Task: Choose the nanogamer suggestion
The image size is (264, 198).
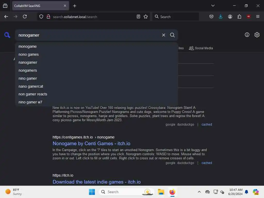Action: coord(96,62)
